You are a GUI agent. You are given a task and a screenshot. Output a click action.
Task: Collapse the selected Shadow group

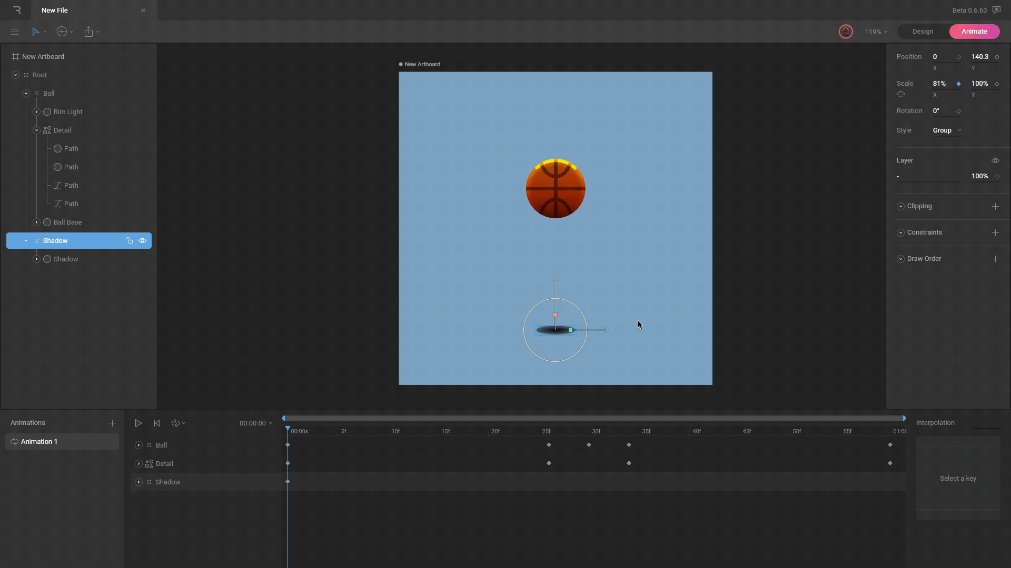click(26, 241)
